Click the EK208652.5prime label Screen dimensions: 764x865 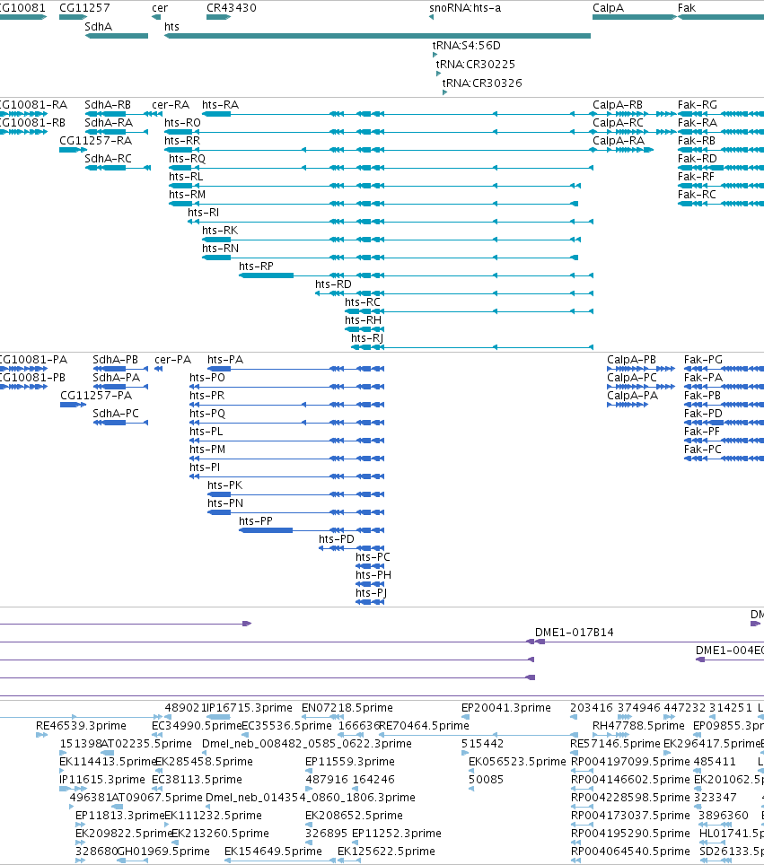click(x=354, y=816)
